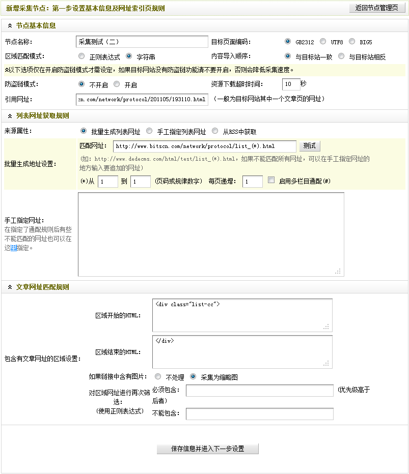Select 从RSS中获取 source option
409x474 pixels.
[215, 131]
